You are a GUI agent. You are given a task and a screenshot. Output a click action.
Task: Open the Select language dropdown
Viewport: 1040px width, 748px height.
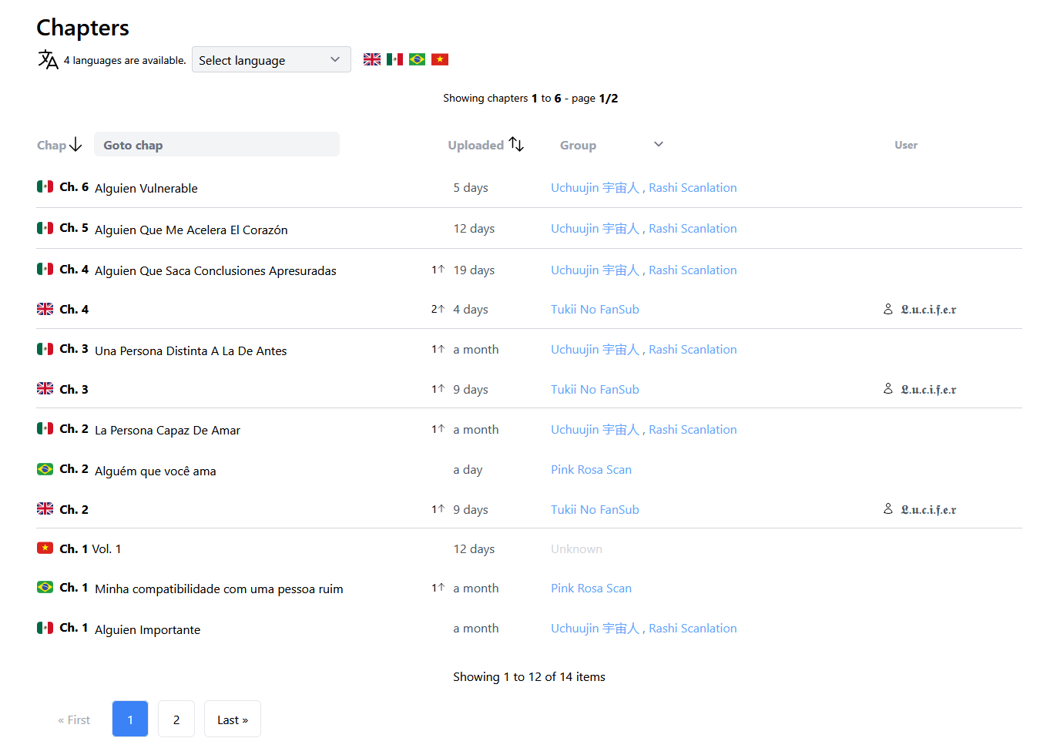[271, 60]
